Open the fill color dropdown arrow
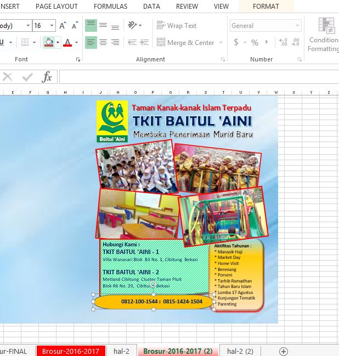 (x=58, y=42)
